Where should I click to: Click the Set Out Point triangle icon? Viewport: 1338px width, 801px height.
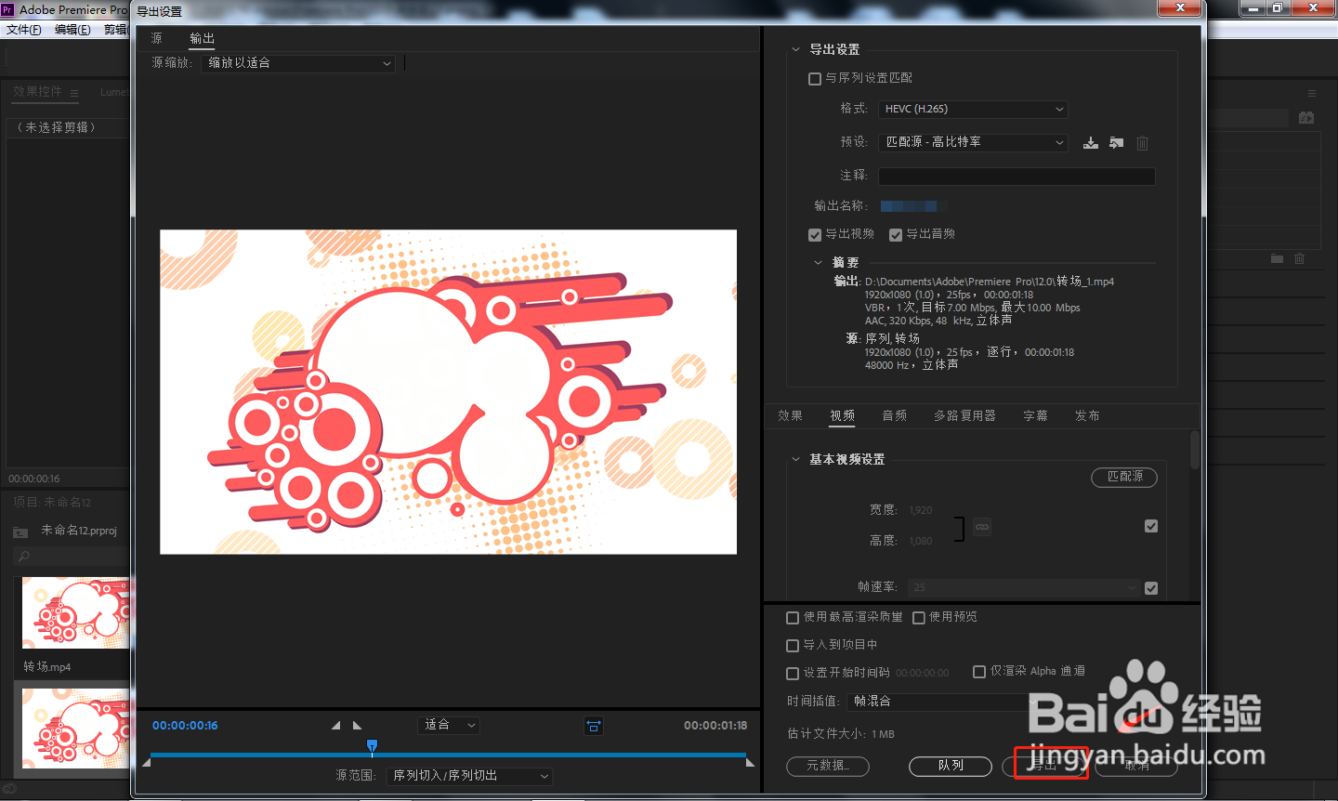pyautogui.click(x=358, y=726)
